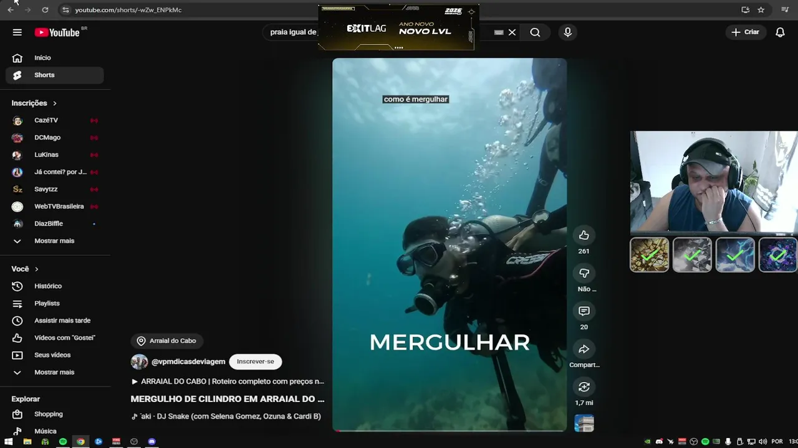This screenshot has width=798, height=448.
Task: Open the sound thumbnail below Remix
Action: [584, 423]
